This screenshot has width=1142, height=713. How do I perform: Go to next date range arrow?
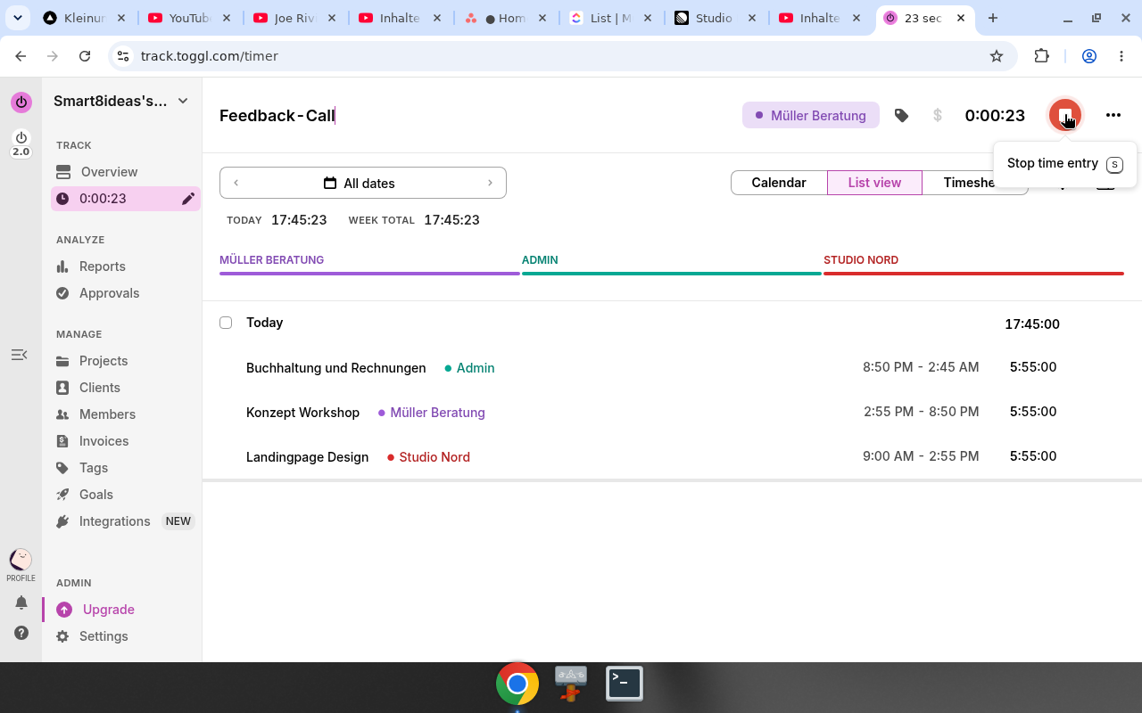490,183
